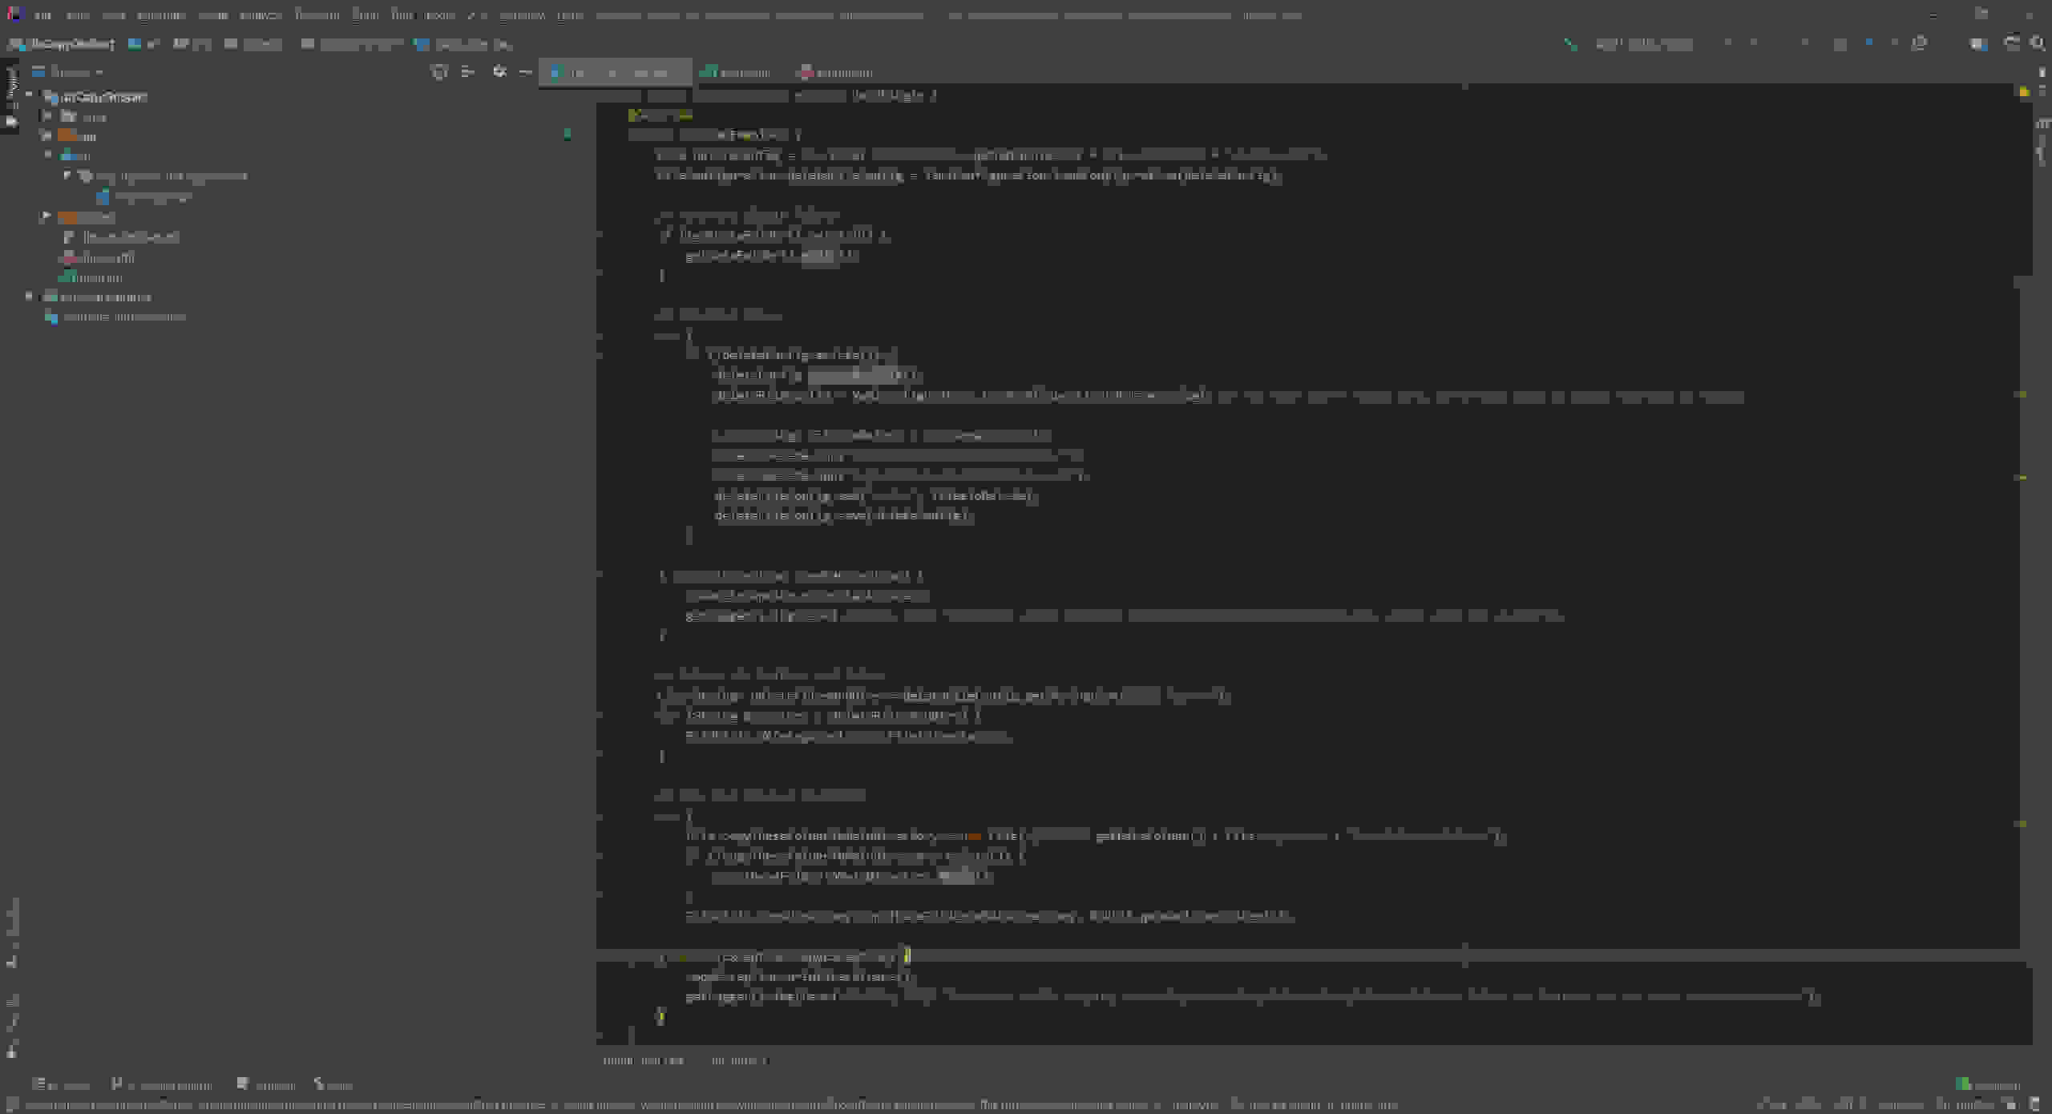
Task: Open the Edit menu
Action: pyautogui.click(x=78, y=15)
